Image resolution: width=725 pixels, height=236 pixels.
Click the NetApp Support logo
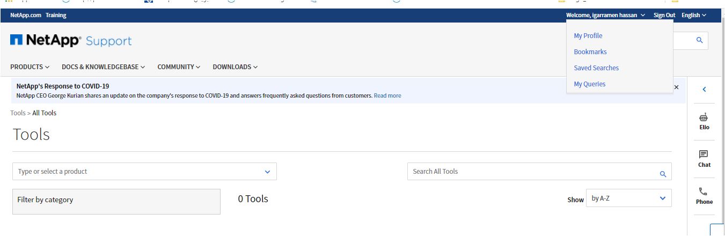click(x=70, y=41)
